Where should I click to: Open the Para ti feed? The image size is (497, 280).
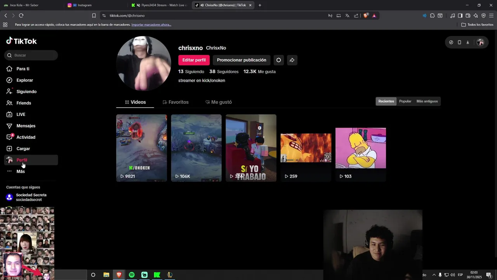click(23, 69)
